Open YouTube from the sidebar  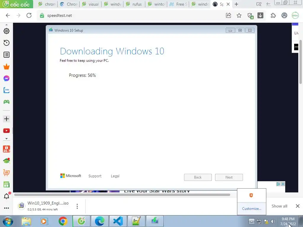[x=7, y=131]
